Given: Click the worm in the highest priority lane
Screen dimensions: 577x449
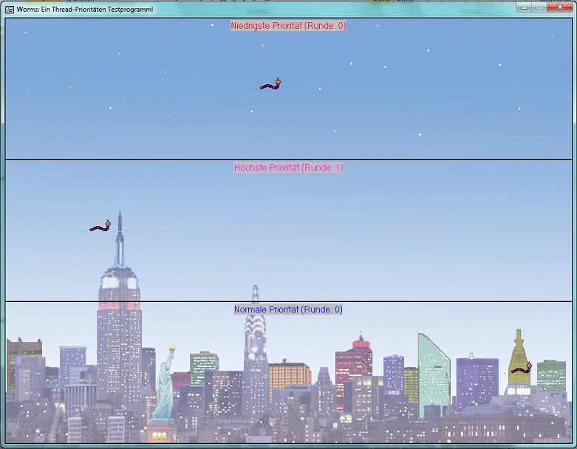Looking at the screenshot, I should pos(100,227).
